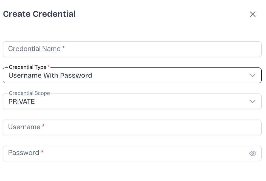The image size is (266, 181).
Task: Expand the Credential Type chevron arrow
Action: 252,75
